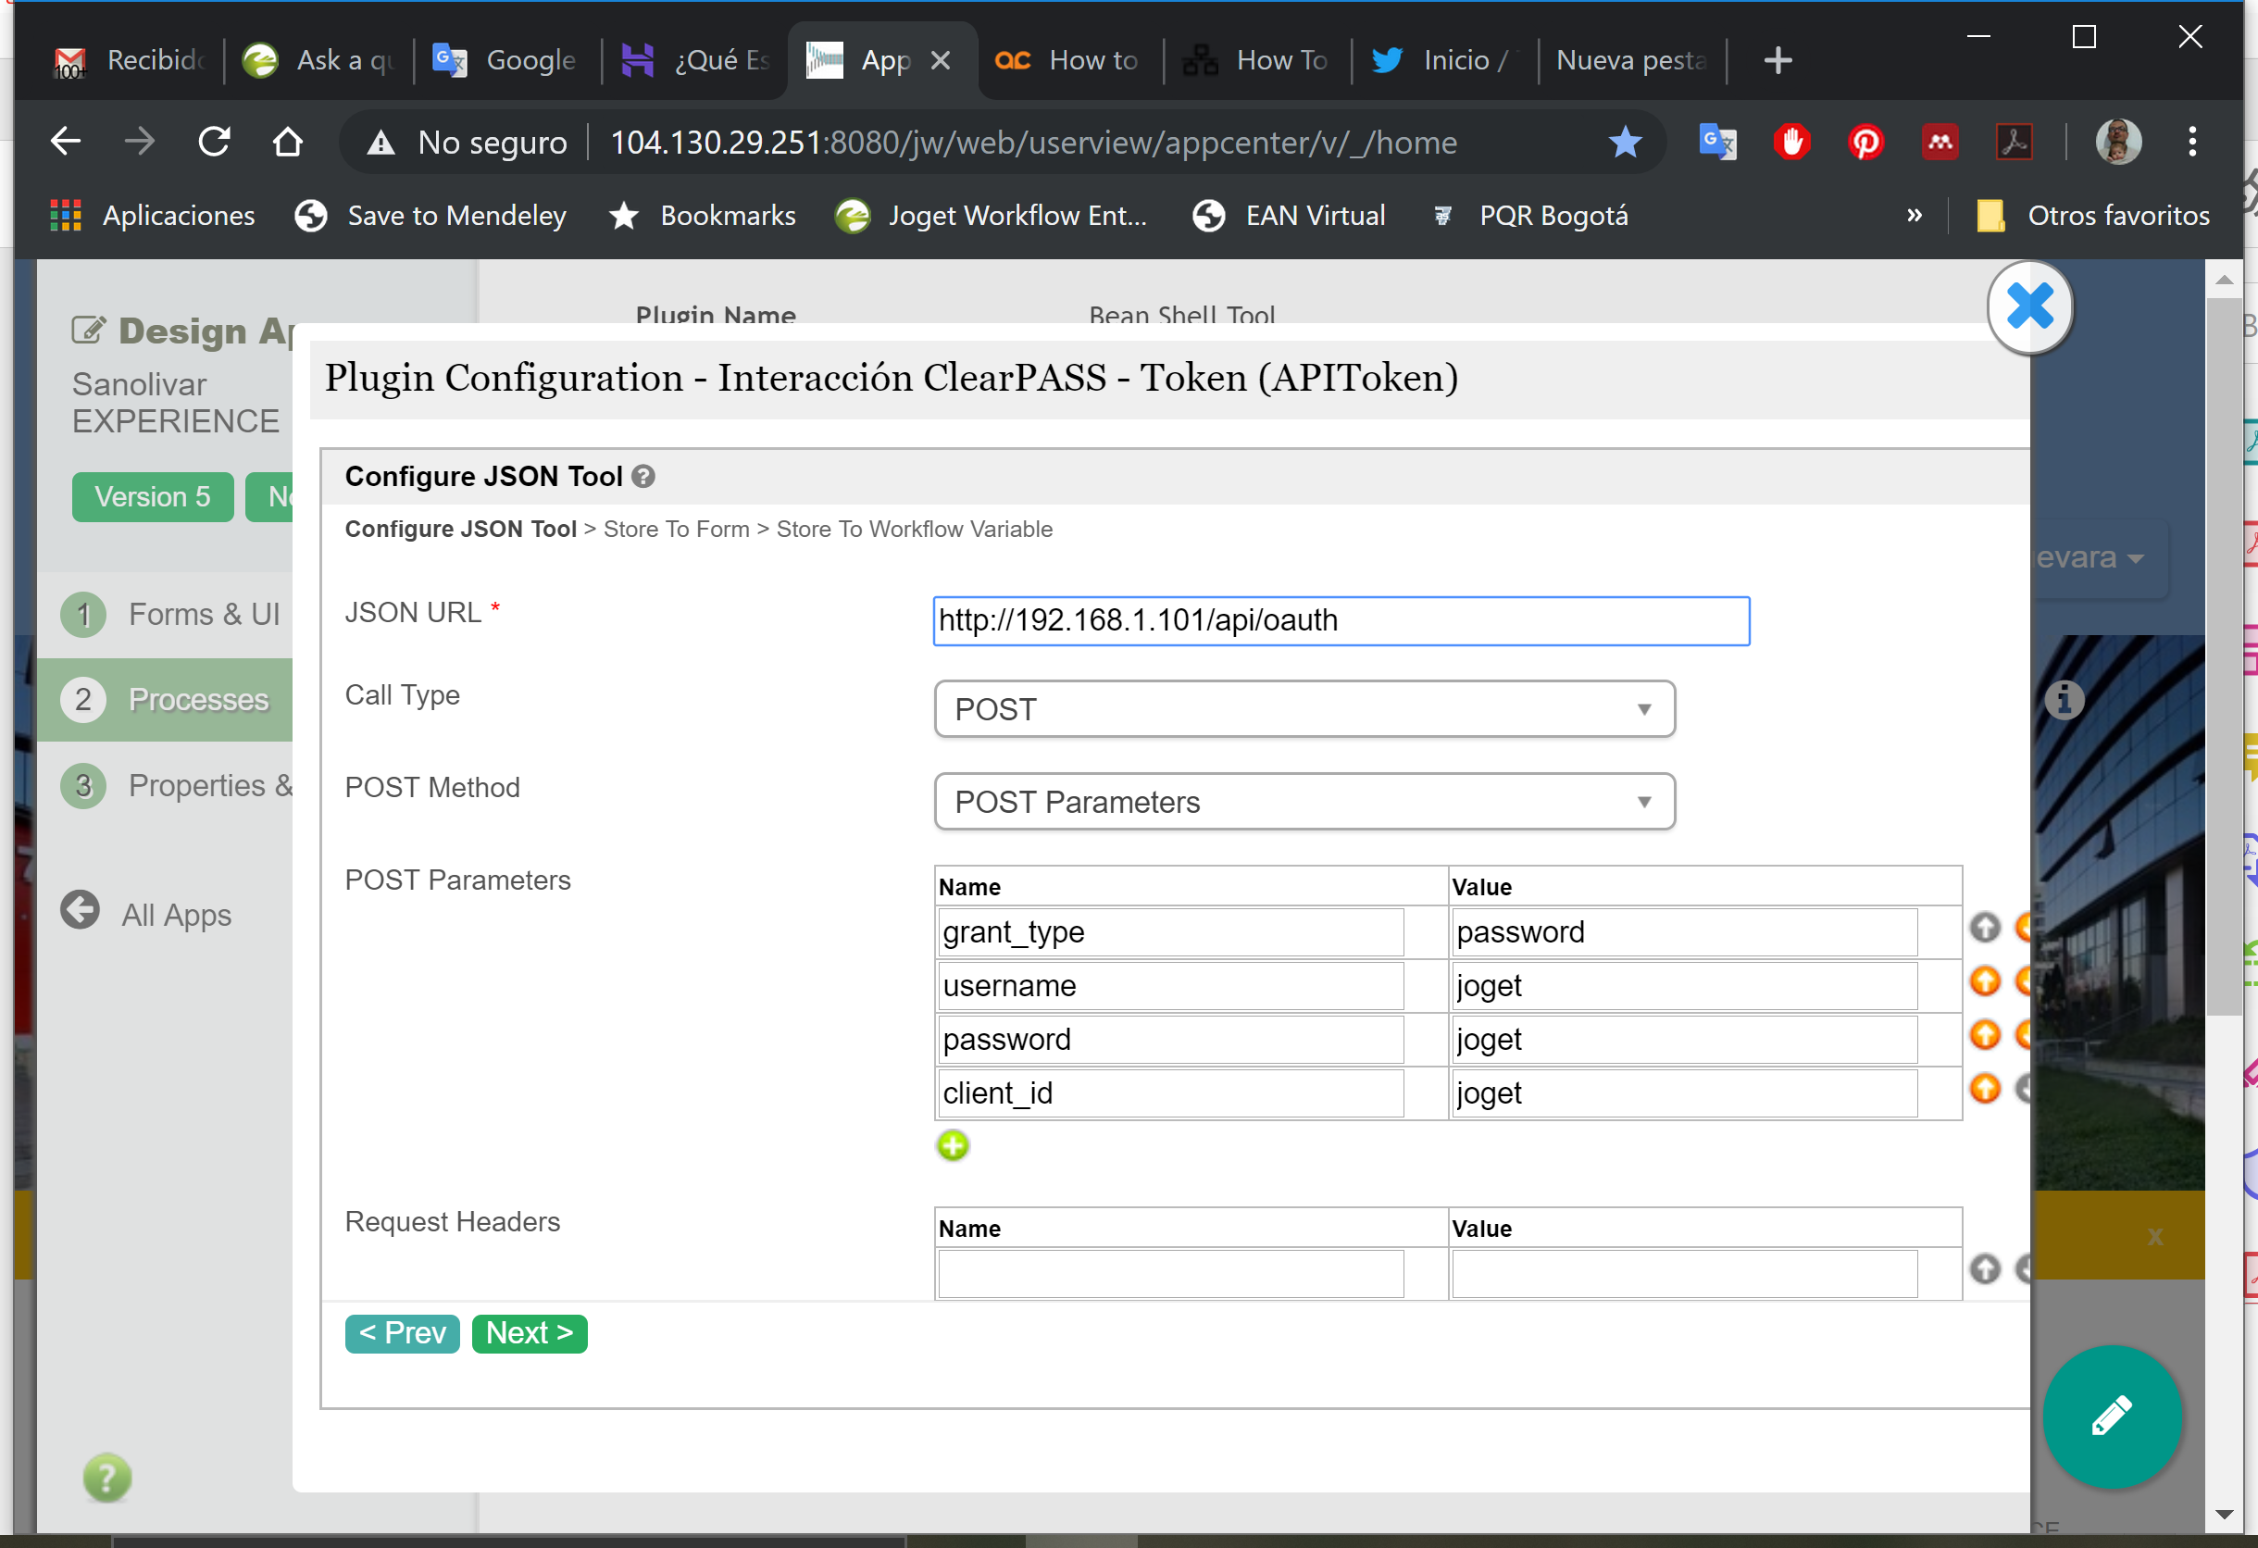Go back to All Apps
This screenshot has height=1548, width=2258.
(x=175, y=915)
